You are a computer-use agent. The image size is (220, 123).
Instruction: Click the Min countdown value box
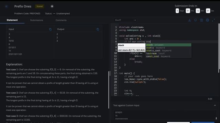[x=198, y=11]
